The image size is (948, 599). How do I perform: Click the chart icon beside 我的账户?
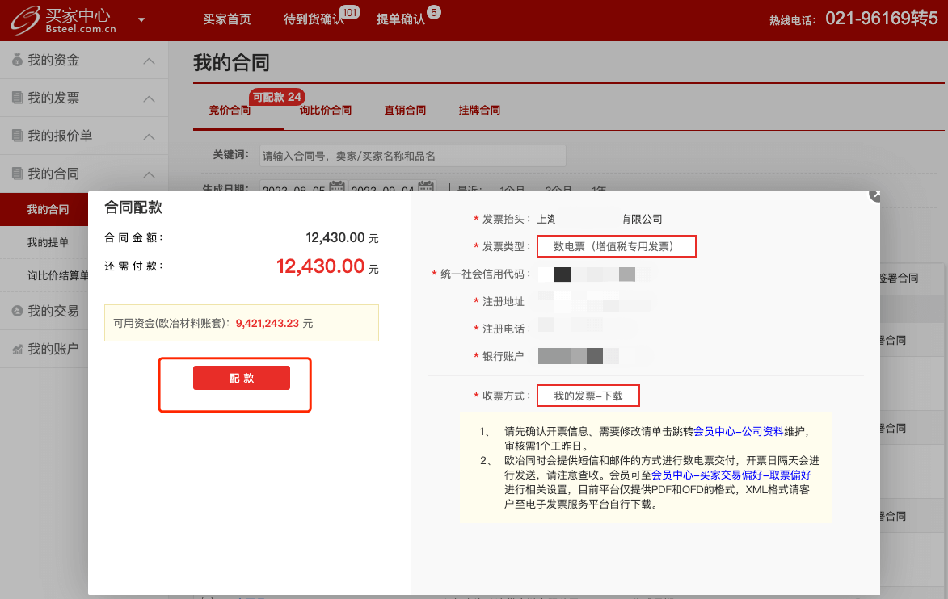click(x=17, y=349)
